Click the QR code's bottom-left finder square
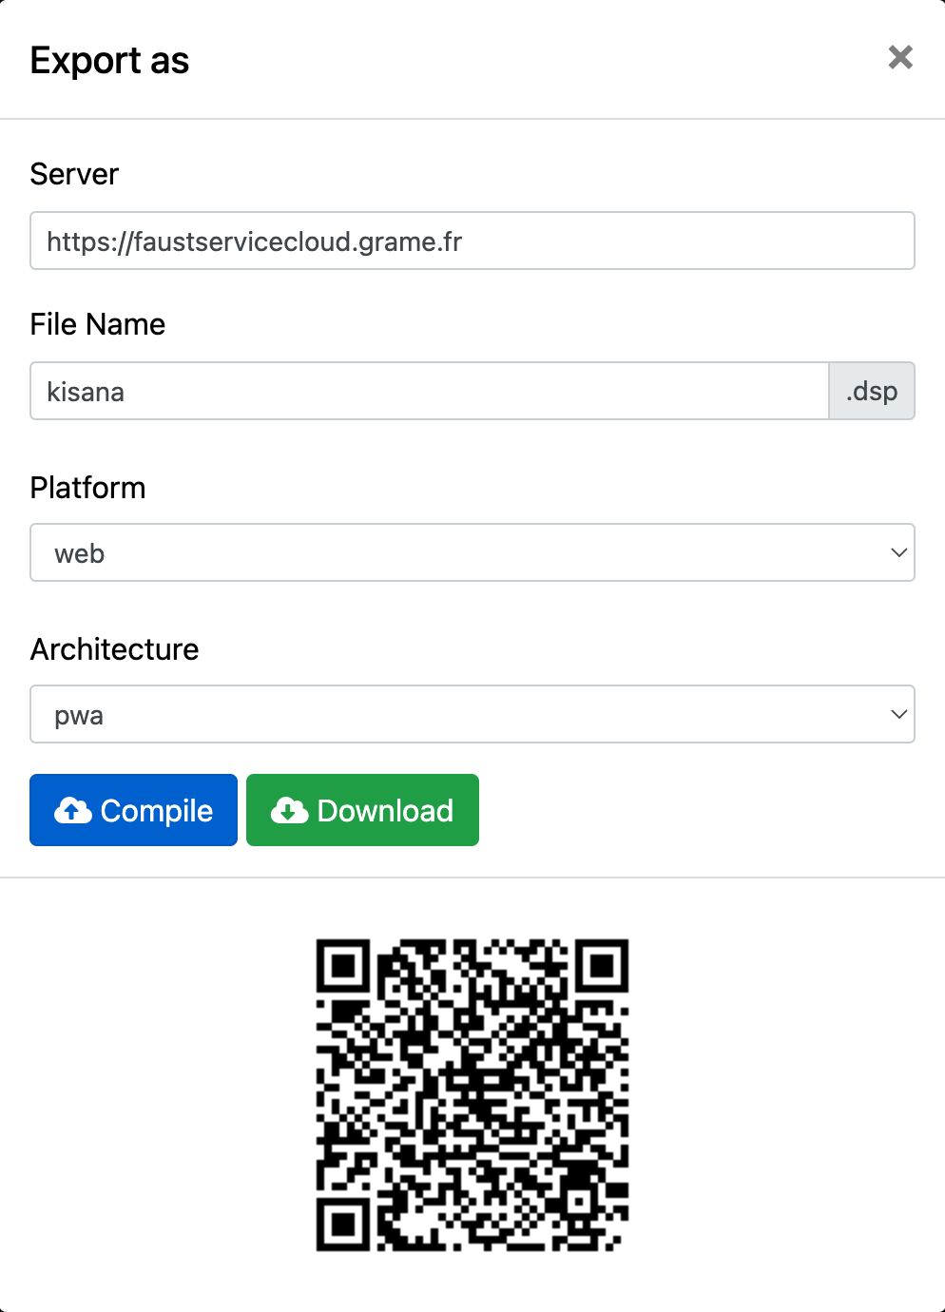 click(343, 1225)
